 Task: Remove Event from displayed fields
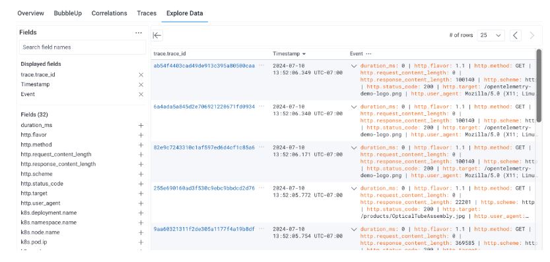click(141, 94)
